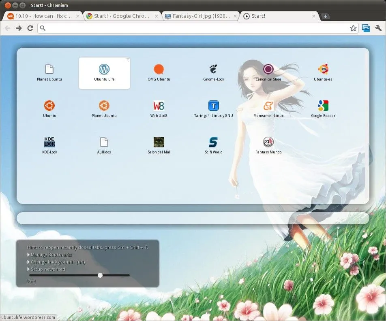Click the ubuntulife.wordpress.com status link
Image resolution: width=386 pixels, height=321 pixels.
point(28,317)
